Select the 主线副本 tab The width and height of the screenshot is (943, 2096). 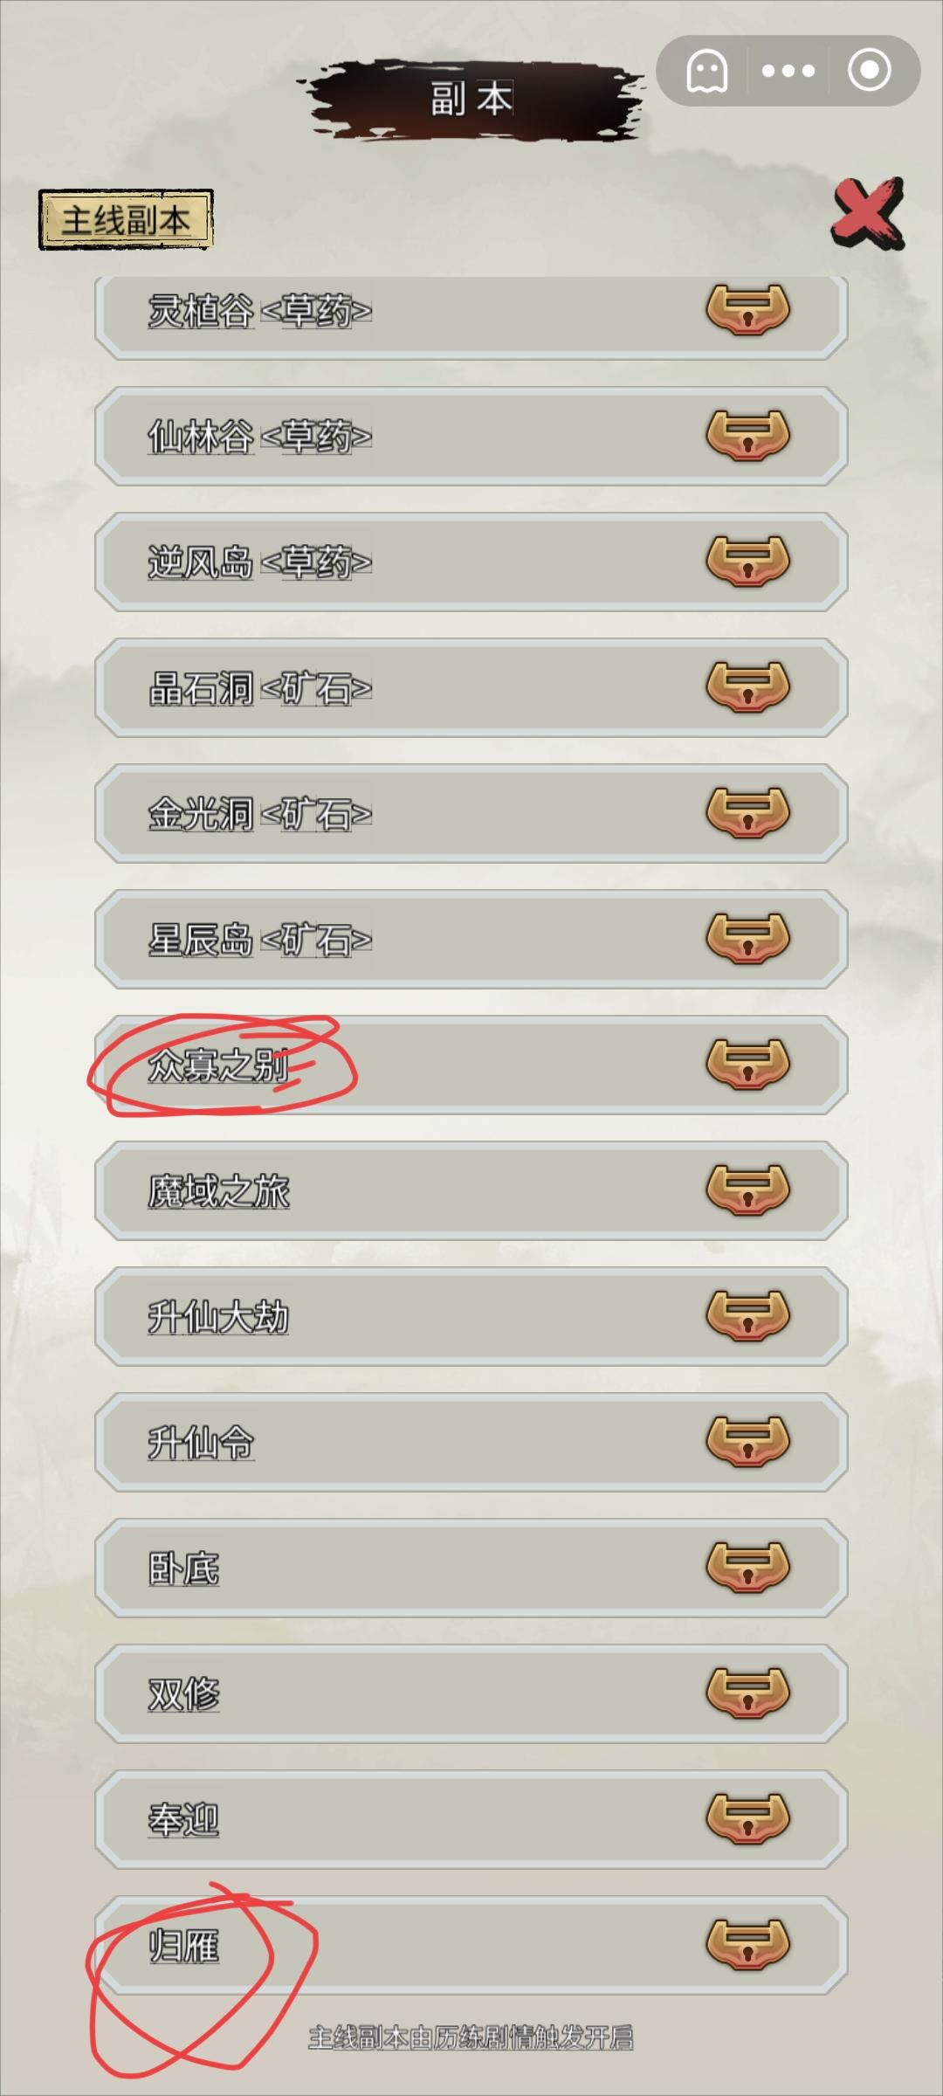tap(126, 219)
